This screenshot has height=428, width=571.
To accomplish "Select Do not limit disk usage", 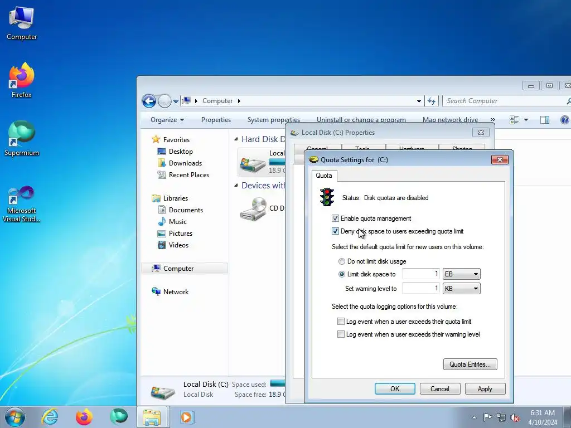I will (x=342, y=261).
